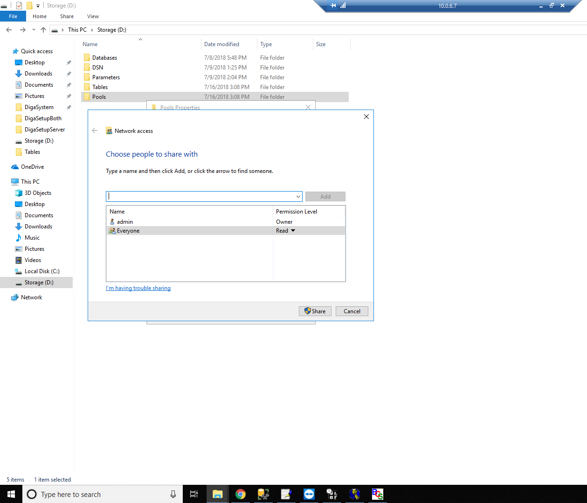The width and height of the screenshot is (587, 503).
Task: Open the Share ribbon tab
Action: (67, 16)
